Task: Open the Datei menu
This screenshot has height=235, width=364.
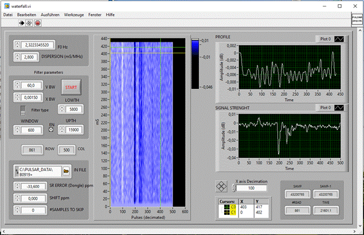Action: pos(8,14)
